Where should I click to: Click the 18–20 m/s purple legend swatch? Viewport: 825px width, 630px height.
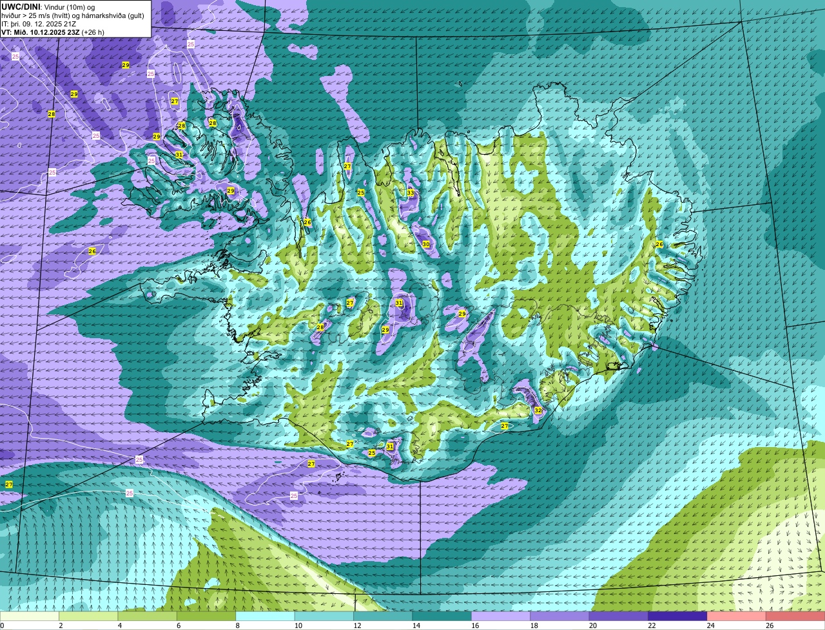click(560, 616)
